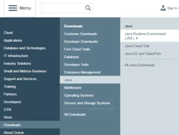Select Store in the main menu
Screen dimensions: 179x135
(x=8, y=117)
